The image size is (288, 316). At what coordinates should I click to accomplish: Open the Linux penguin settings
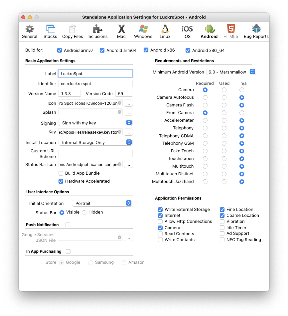coord(165,32)
